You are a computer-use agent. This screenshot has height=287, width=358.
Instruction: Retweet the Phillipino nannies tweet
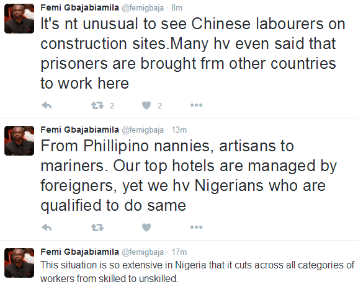pyautogui.click(x=97, y=227)
